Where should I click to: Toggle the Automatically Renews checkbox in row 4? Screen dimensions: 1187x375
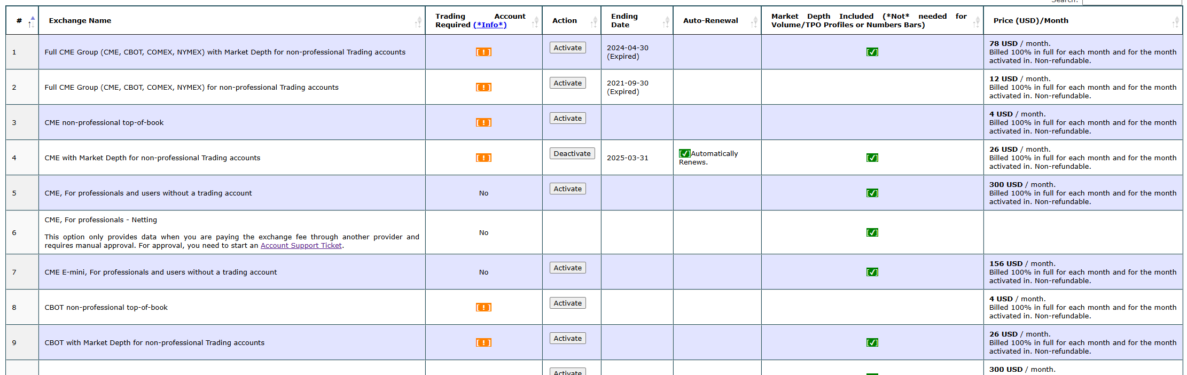(x=684, y=153)
